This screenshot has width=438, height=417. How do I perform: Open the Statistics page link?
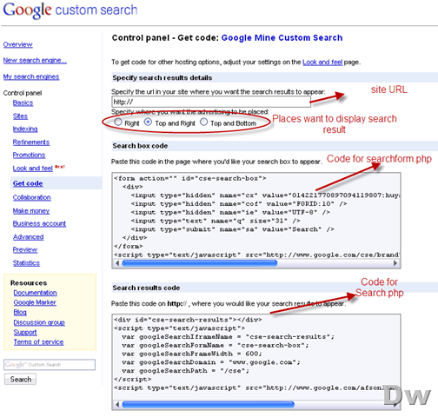coord(26,263)
